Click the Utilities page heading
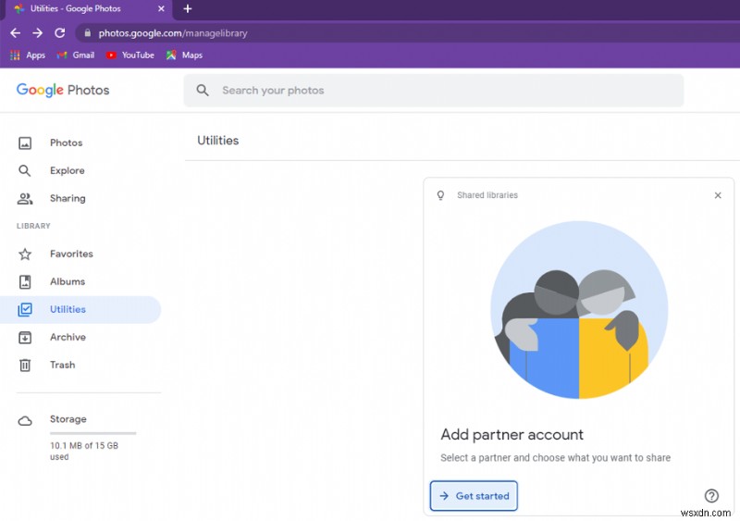 pos(218,141)
